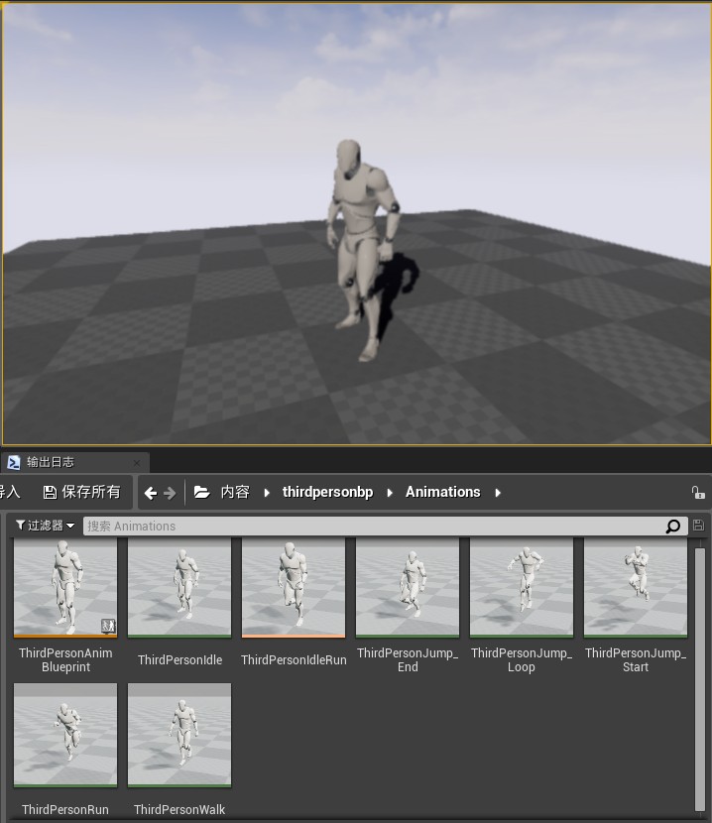Click the folder icon in the path bar
The height and width of the screenshot is (823, 712).
click(x=202, y=493)
